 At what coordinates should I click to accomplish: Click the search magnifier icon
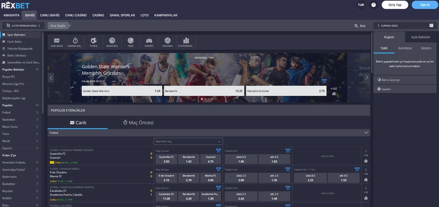tap(356, 26)
